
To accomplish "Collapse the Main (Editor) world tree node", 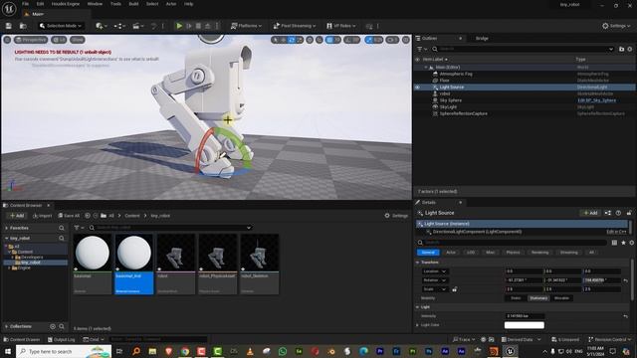I will 426,68.
